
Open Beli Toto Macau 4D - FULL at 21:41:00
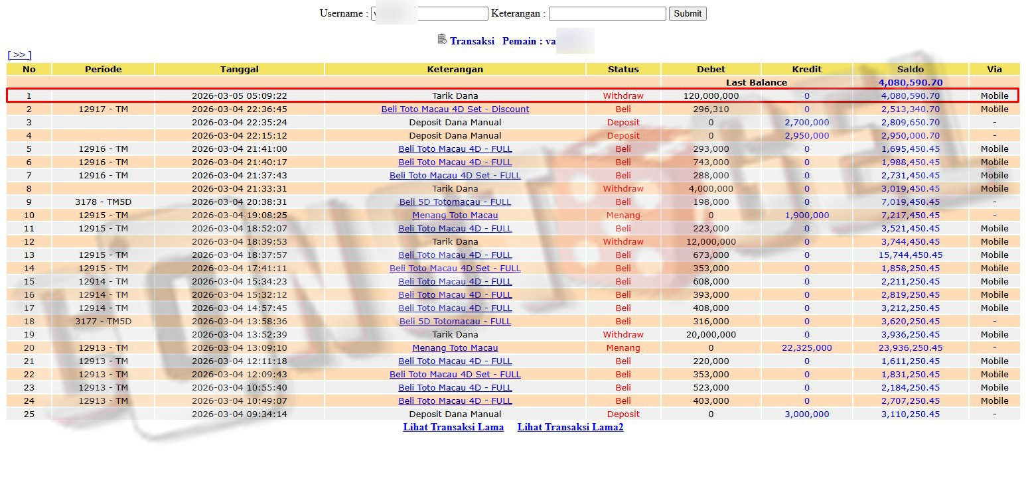(x=455, y=149)
